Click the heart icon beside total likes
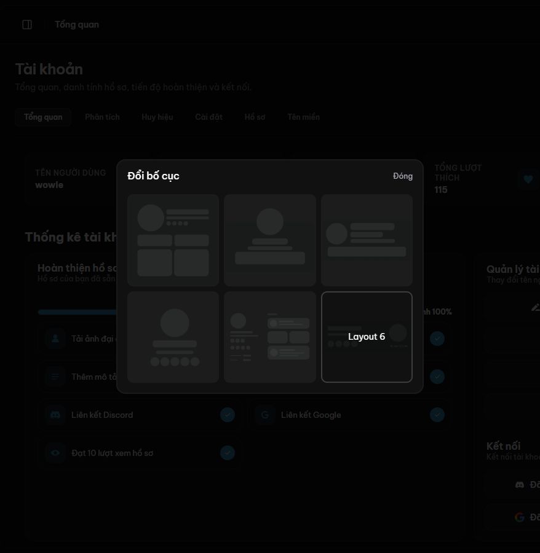 tap(528, 179)
